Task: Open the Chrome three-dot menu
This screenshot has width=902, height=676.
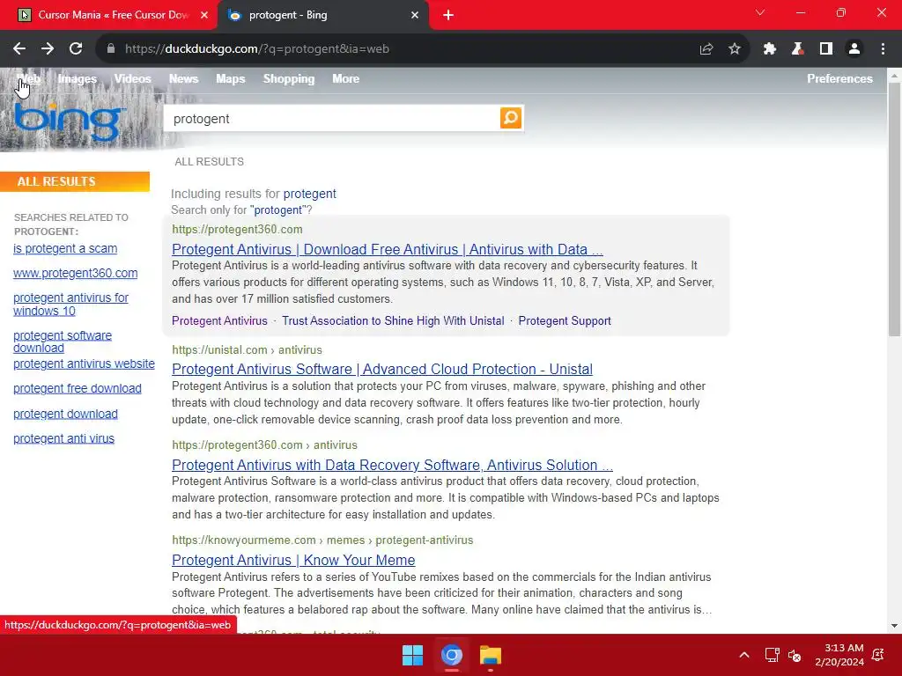Action: [x=883, y=49]
